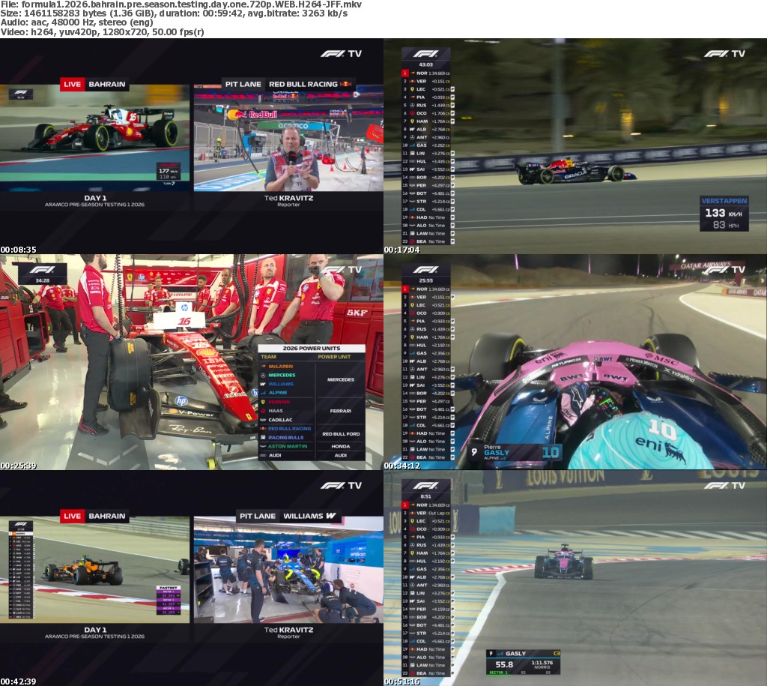
Task: Click the F1 TV logo in the 00:08:35 frame
Action: tap(341, 53)
